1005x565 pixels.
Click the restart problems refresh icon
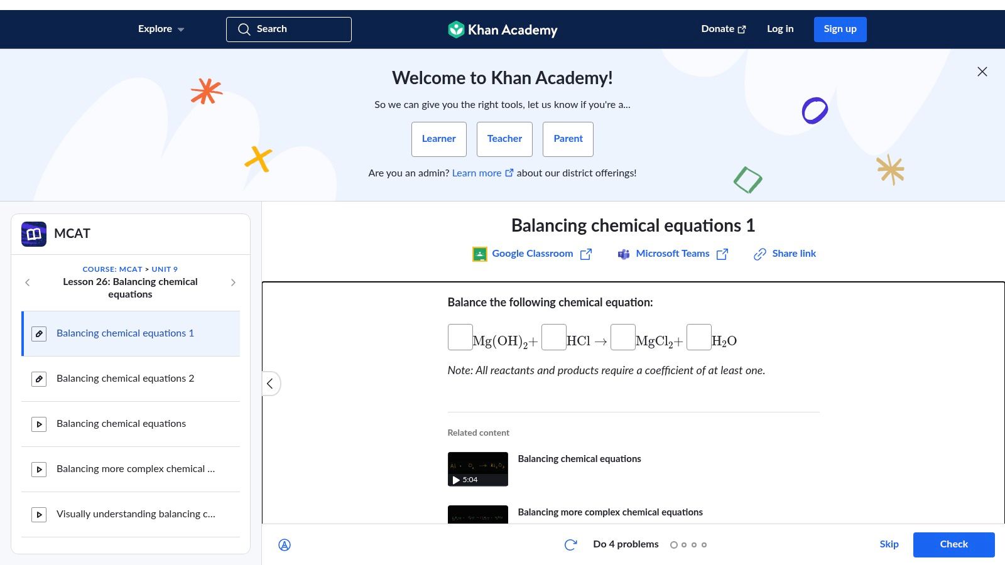(570, 545)
